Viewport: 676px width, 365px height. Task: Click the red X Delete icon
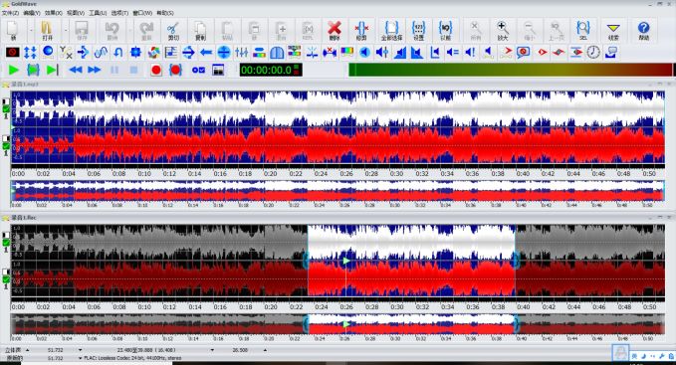point(335,31)
